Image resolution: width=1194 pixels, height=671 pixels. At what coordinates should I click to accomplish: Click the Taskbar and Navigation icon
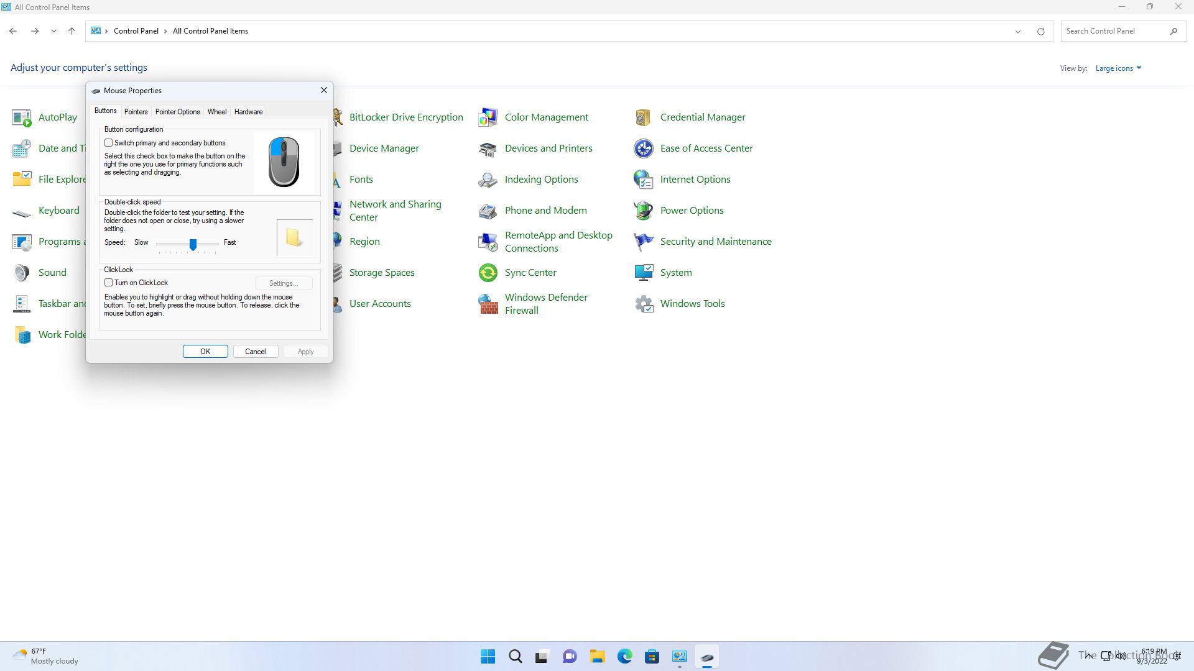[22, 304]
